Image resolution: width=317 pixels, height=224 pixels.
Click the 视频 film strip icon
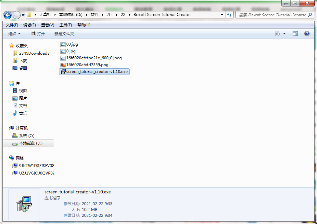(15, 91)
